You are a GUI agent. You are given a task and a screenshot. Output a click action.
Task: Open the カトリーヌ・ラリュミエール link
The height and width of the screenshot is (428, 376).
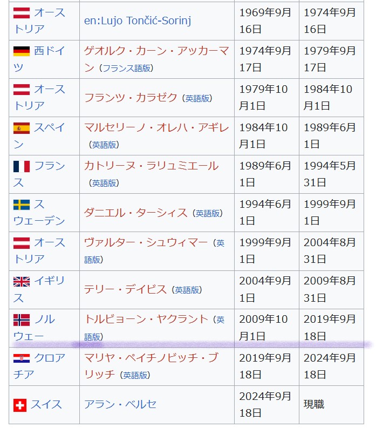(x=152, y=166)
